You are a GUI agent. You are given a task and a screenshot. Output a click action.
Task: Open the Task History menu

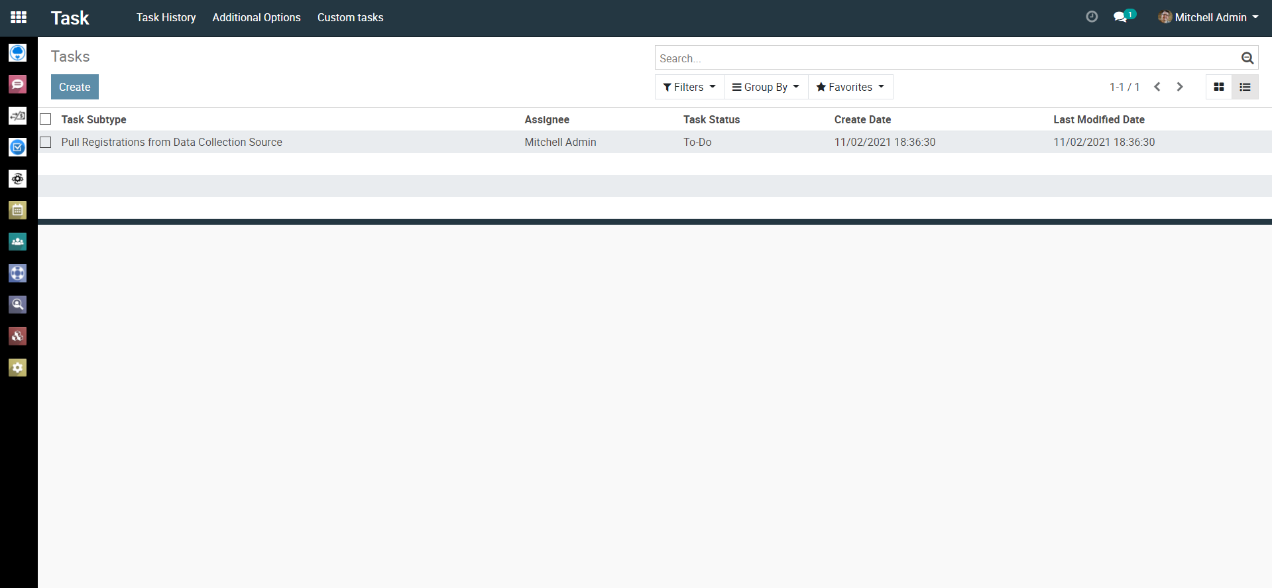(166, 17)
